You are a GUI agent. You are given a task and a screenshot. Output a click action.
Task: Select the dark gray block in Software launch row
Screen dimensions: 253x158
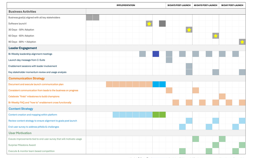[x=162, y=23]
